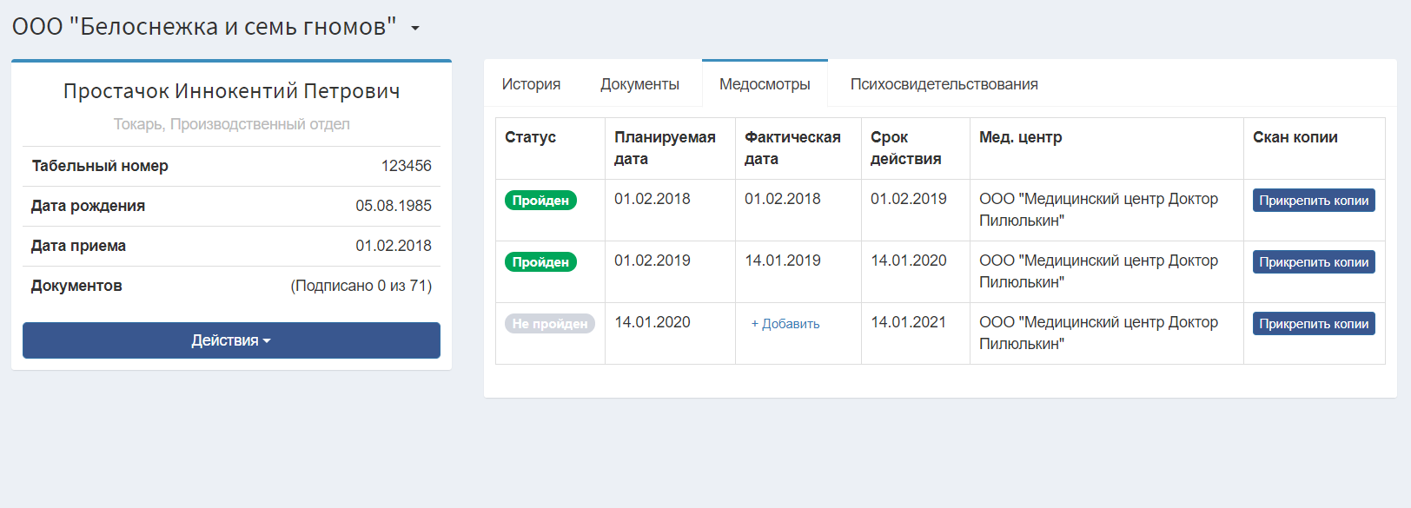Click the ООО Белоснежка и семь гномов title
Viewport: 1411px width, 508px height.
click(204, 27)
